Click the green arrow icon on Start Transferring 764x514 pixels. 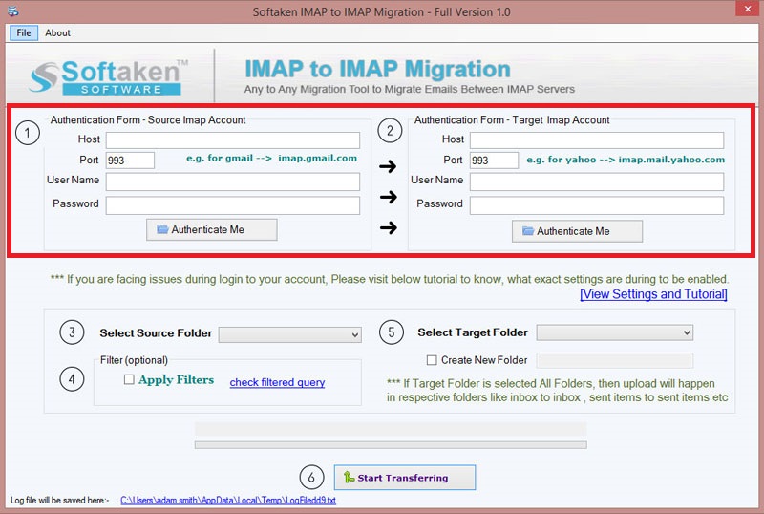tap(349, 477)
